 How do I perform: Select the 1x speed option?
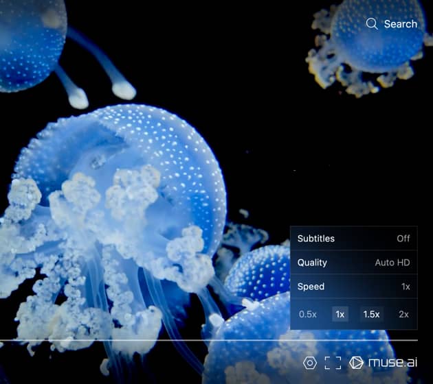(340, 314)
